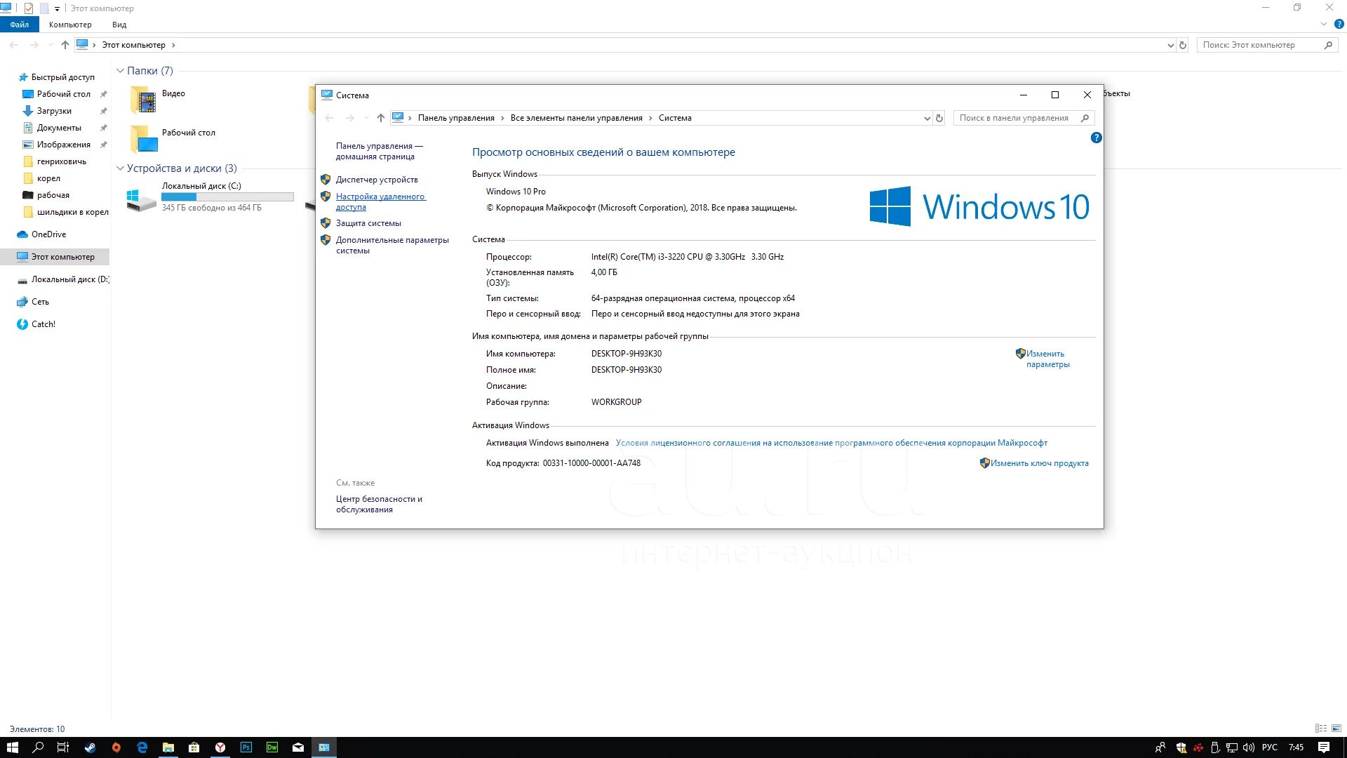Click properties icon in Explorer title bar
Image resolution: width=1347 pixels, height=758 pixels.
pyautogui.click(x=29, y=8)
